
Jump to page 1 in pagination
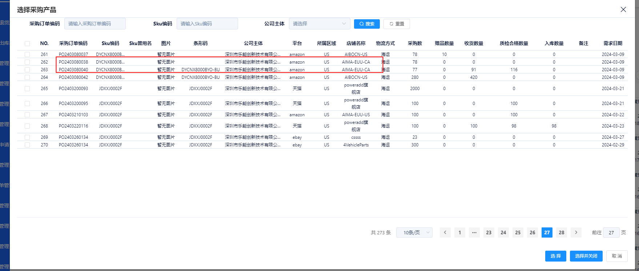[459, 232]
